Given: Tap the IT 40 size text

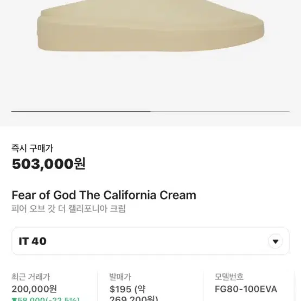Looking at the screenshot, I should pyautogui.click(x=33, y=241).
